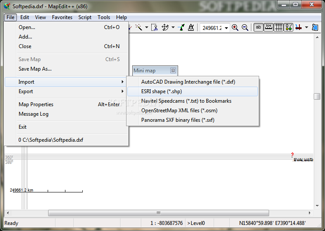Import OpenStreetMap XML files (*.osm)

tap(192, 111)
